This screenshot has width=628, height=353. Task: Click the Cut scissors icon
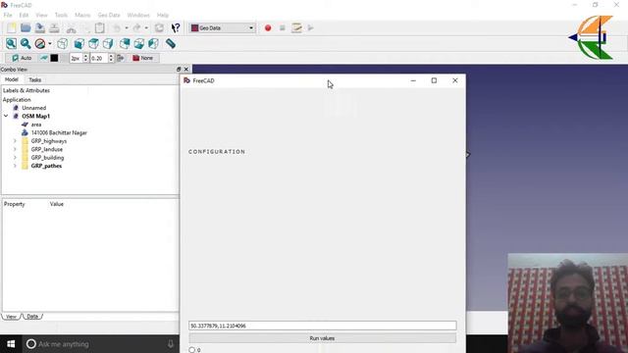[x=72, y=28]
